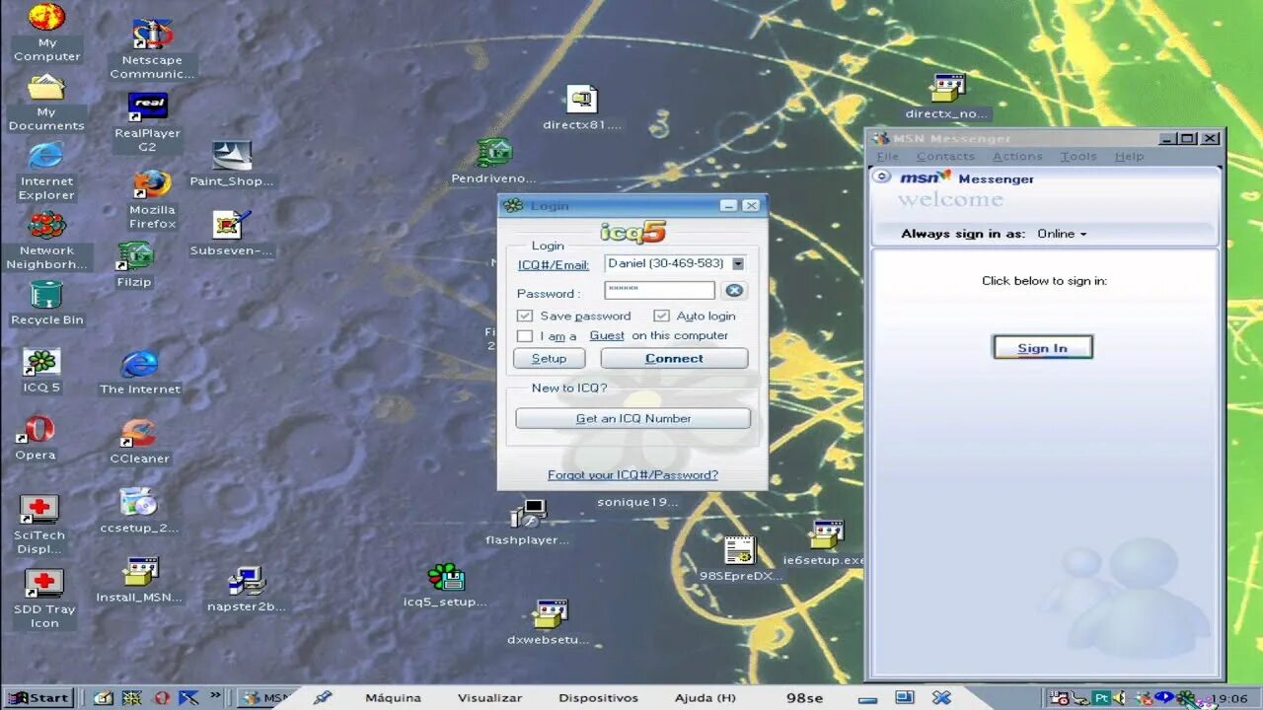The width and height of the screenshot is (1263, 710).
Task: Expand the ICQ#/Email account dropdown
Action: 737,263
